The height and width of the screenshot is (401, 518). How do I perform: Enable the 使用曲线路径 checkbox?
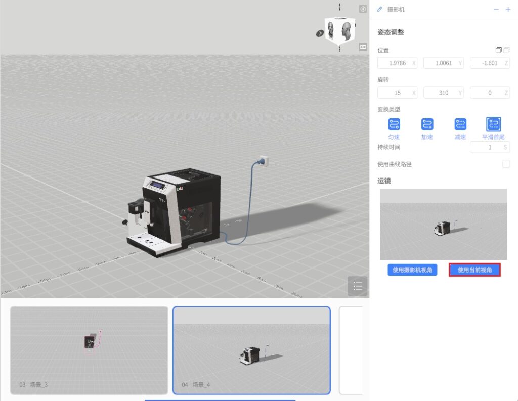506,164
